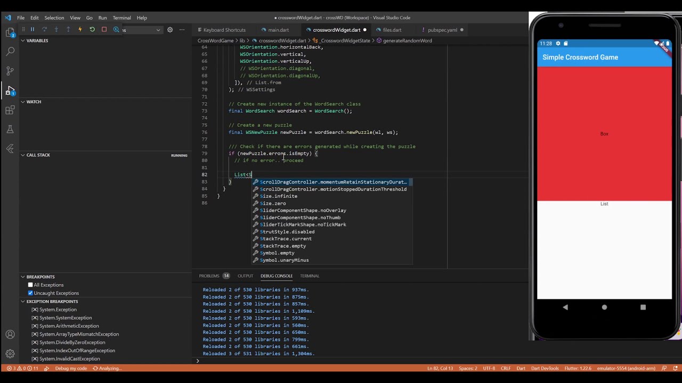Image resolution: width=682 pixels, height=383 pixels.
Task: Open launch.json with the gear icon
Action: pyautogui.click(x=170, y=30)
